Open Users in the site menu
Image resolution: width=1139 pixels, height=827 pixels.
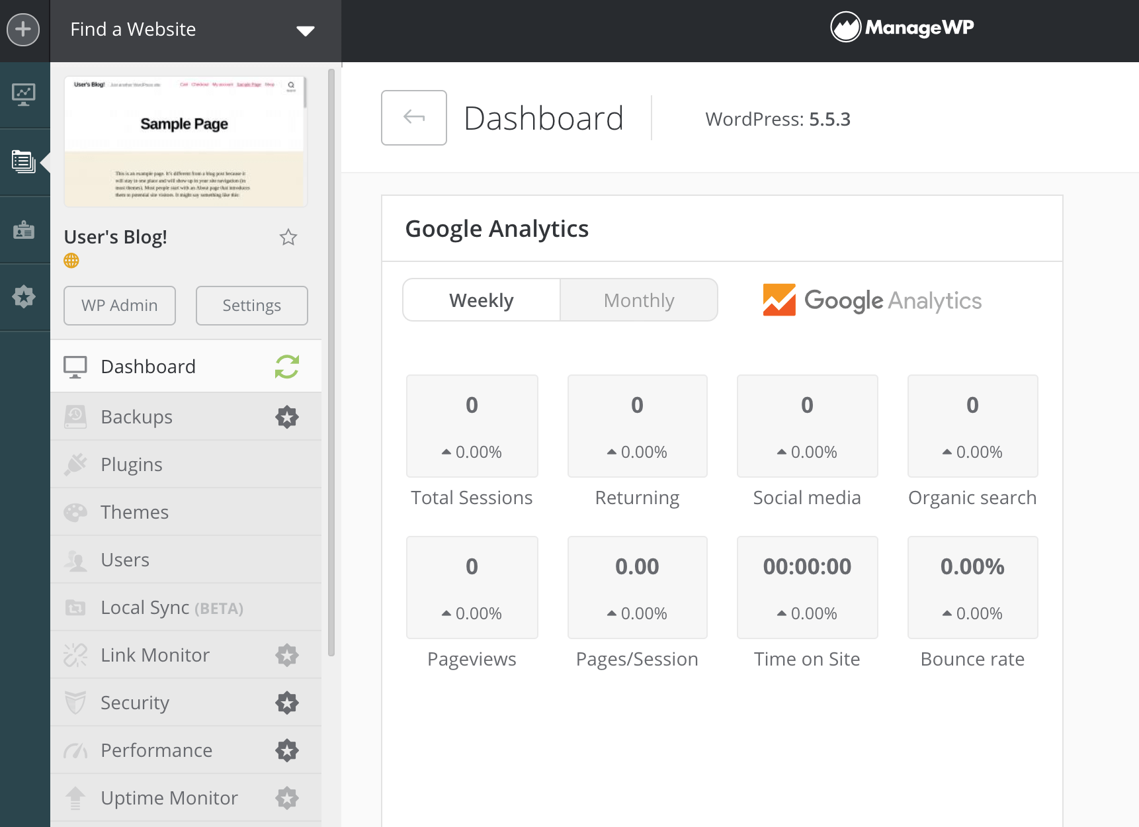click(x=186, y=560)
